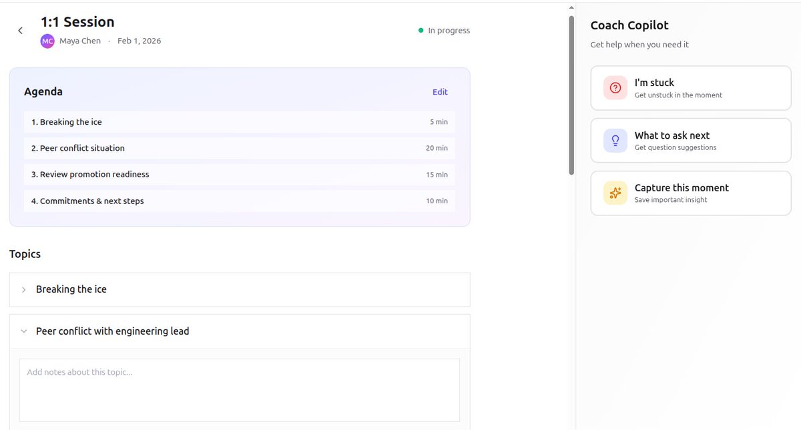Go back using the left arrow icon
This screenshot has width=801, height=430.
(20, 31)
